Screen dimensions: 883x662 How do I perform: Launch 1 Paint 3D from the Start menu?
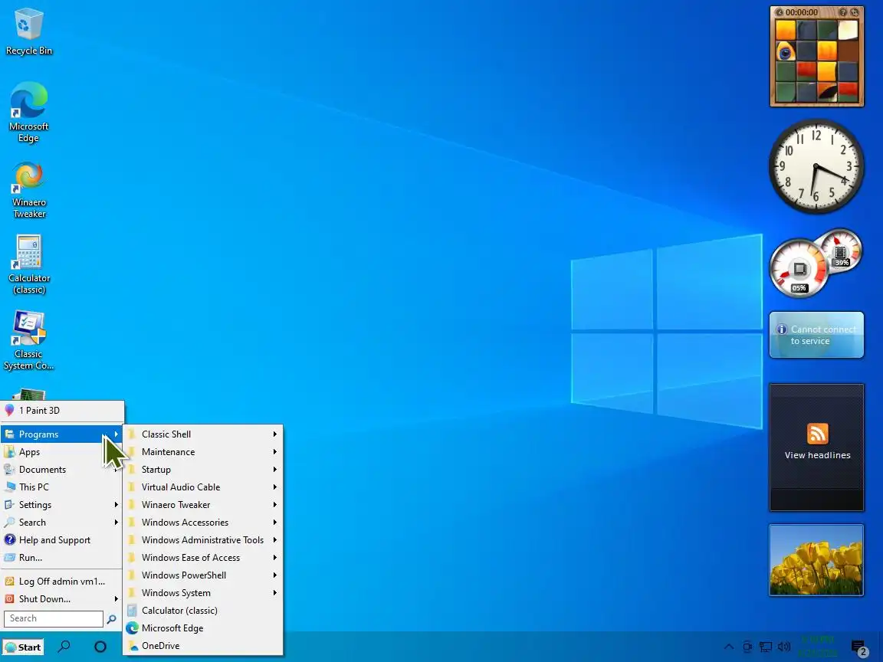coord(62,411)
